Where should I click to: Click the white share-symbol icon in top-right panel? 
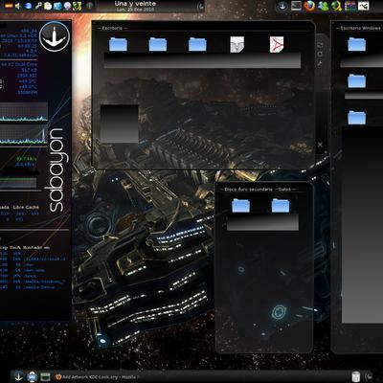pyautogui.click(x=363, y=6)
